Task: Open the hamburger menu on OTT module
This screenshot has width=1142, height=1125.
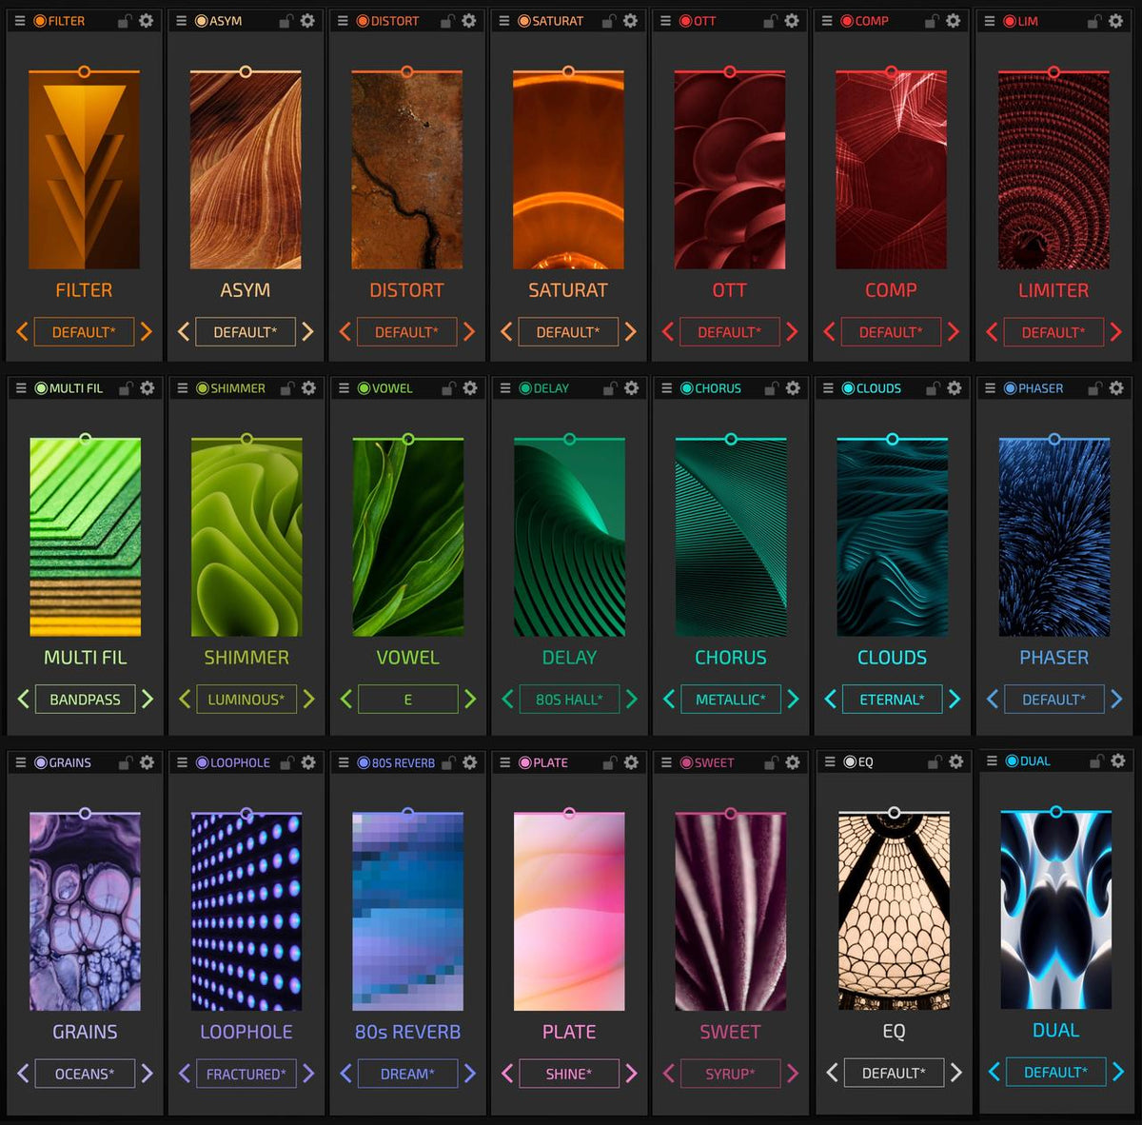Action: pos(665,21)
